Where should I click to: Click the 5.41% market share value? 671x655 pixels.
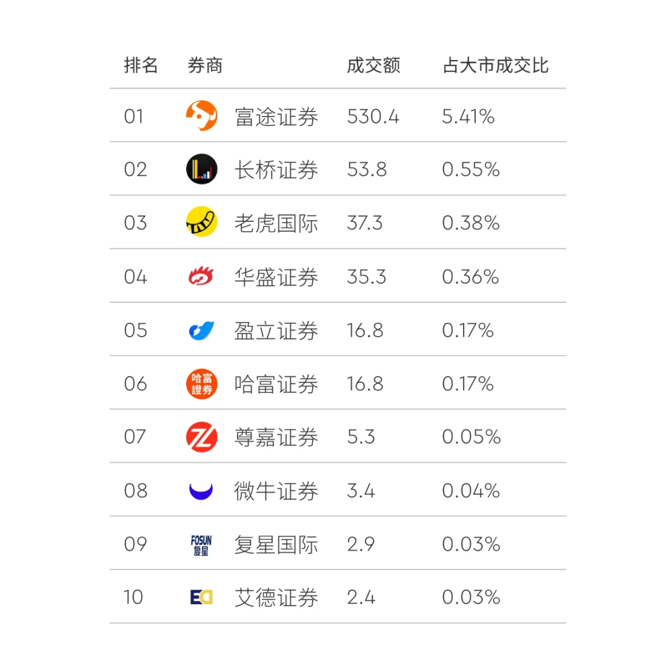(x=468, y=116)
